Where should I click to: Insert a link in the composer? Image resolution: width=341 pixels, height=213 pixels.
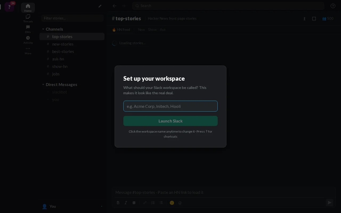(x=145, y=203)
